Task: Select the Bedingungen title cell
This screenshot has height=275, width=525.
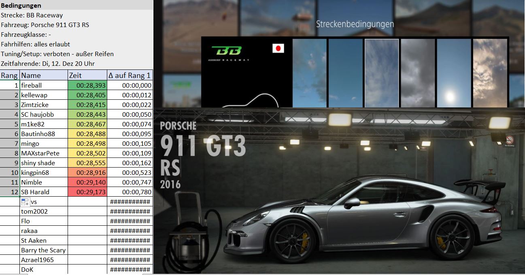Action: (x=77, y=6)
